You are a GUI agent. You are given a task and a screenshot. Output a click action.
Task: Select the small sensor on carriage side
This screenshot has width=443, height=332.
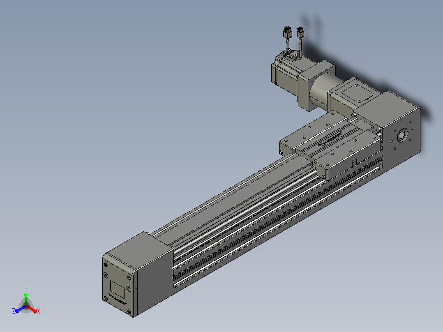coord(354,162)
